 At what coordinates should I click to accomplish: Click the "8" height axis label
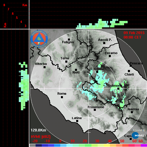pyautogui.click(x=4, y=5)
